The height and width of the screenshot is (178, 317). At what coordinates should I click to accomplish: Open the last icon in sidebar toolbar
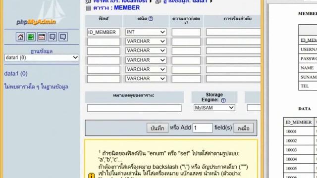[63, 37]
